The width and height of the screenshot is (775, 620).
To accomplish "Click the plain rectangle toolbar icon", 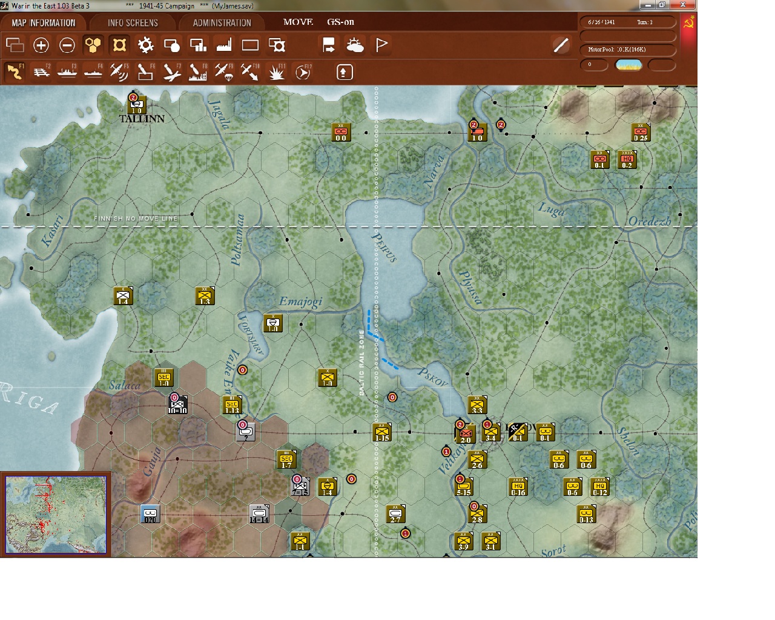I will tap(250, 45).
